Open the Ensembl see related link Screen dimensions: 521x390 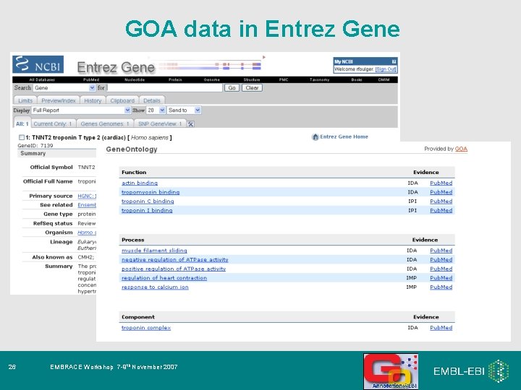(x=87, y=205)
